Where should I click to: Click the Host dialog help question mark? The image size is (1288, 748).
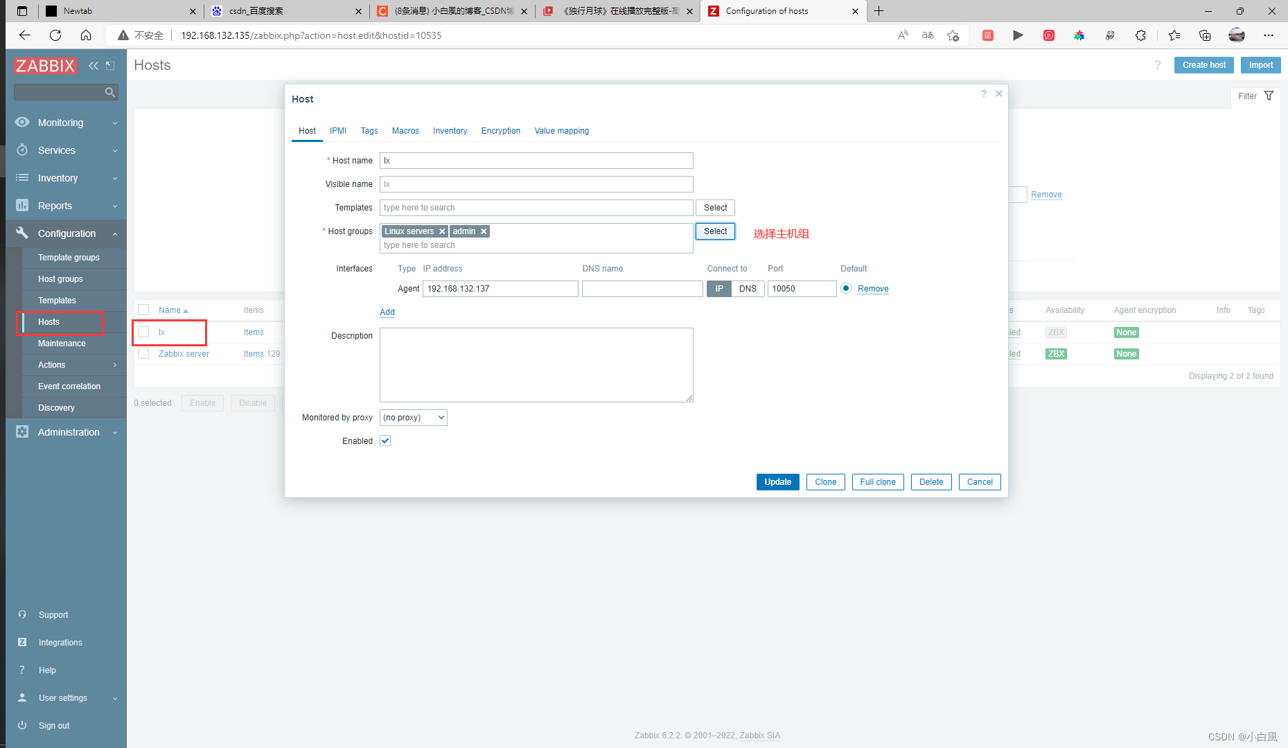point(983,93)
